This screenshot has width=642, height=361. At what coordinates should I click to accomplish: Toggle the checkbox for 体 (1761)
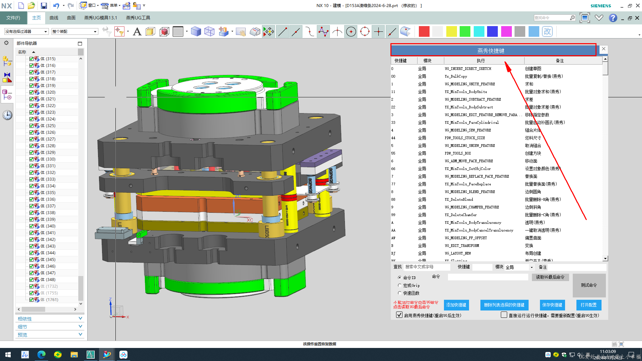pos(31,299)
